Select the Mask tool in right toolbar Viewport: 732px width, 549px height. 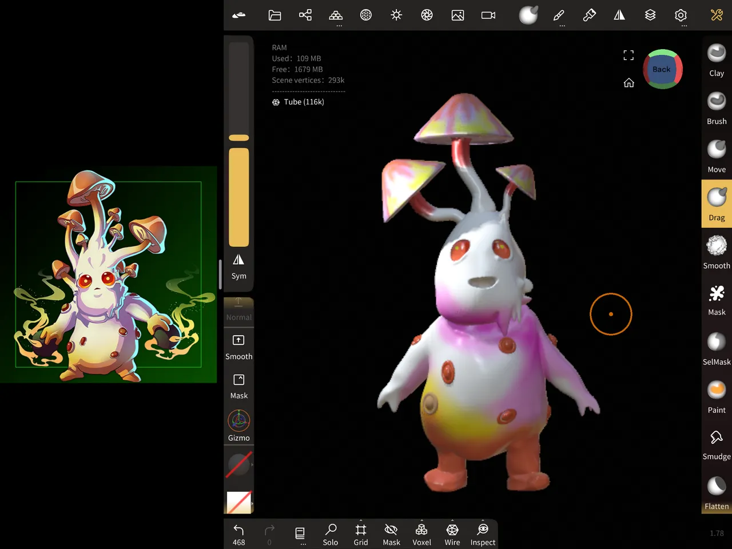click(x=717, y=300)
